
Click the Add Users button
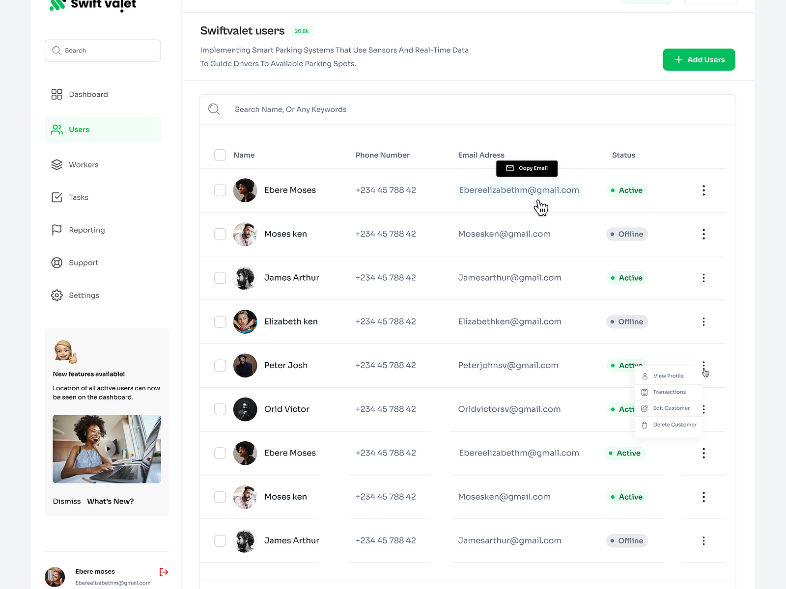click(699, 59)
